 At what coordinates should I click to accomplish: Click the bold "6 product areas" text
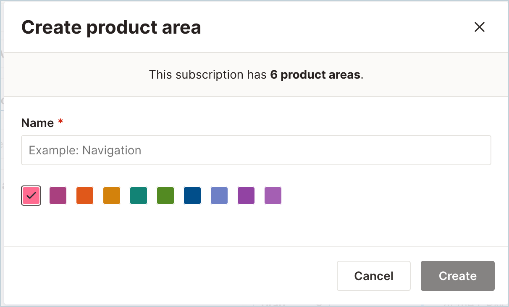tap(315, 75)
